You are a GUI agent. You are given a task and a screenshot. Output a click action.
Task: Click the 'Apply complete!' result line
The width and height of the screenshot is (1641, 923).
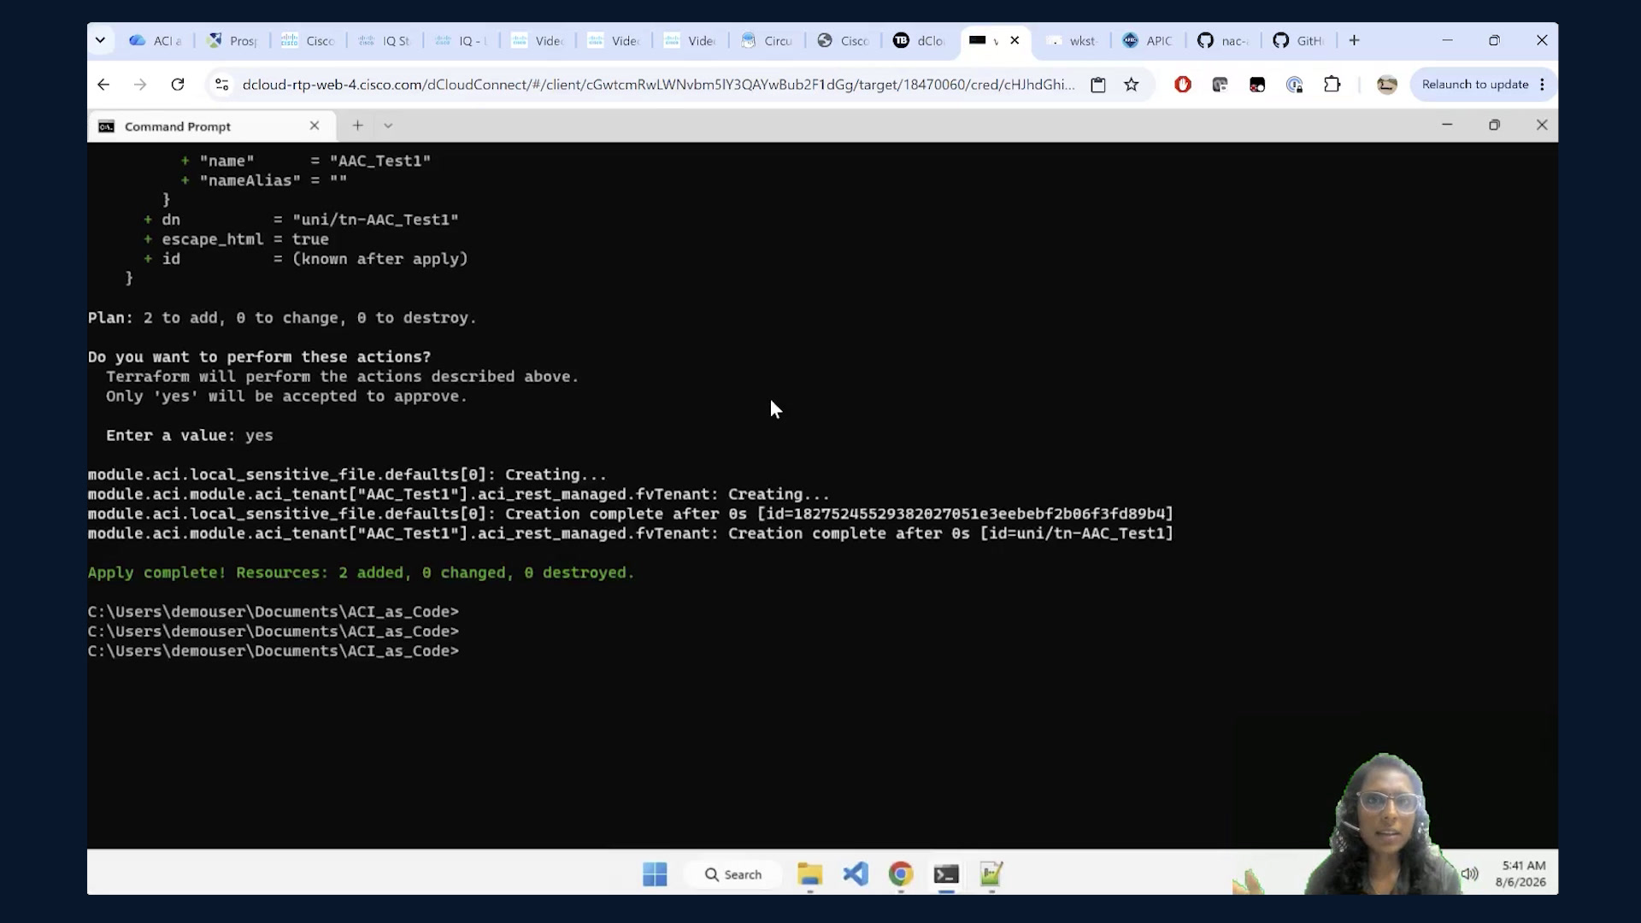[361, 573]
